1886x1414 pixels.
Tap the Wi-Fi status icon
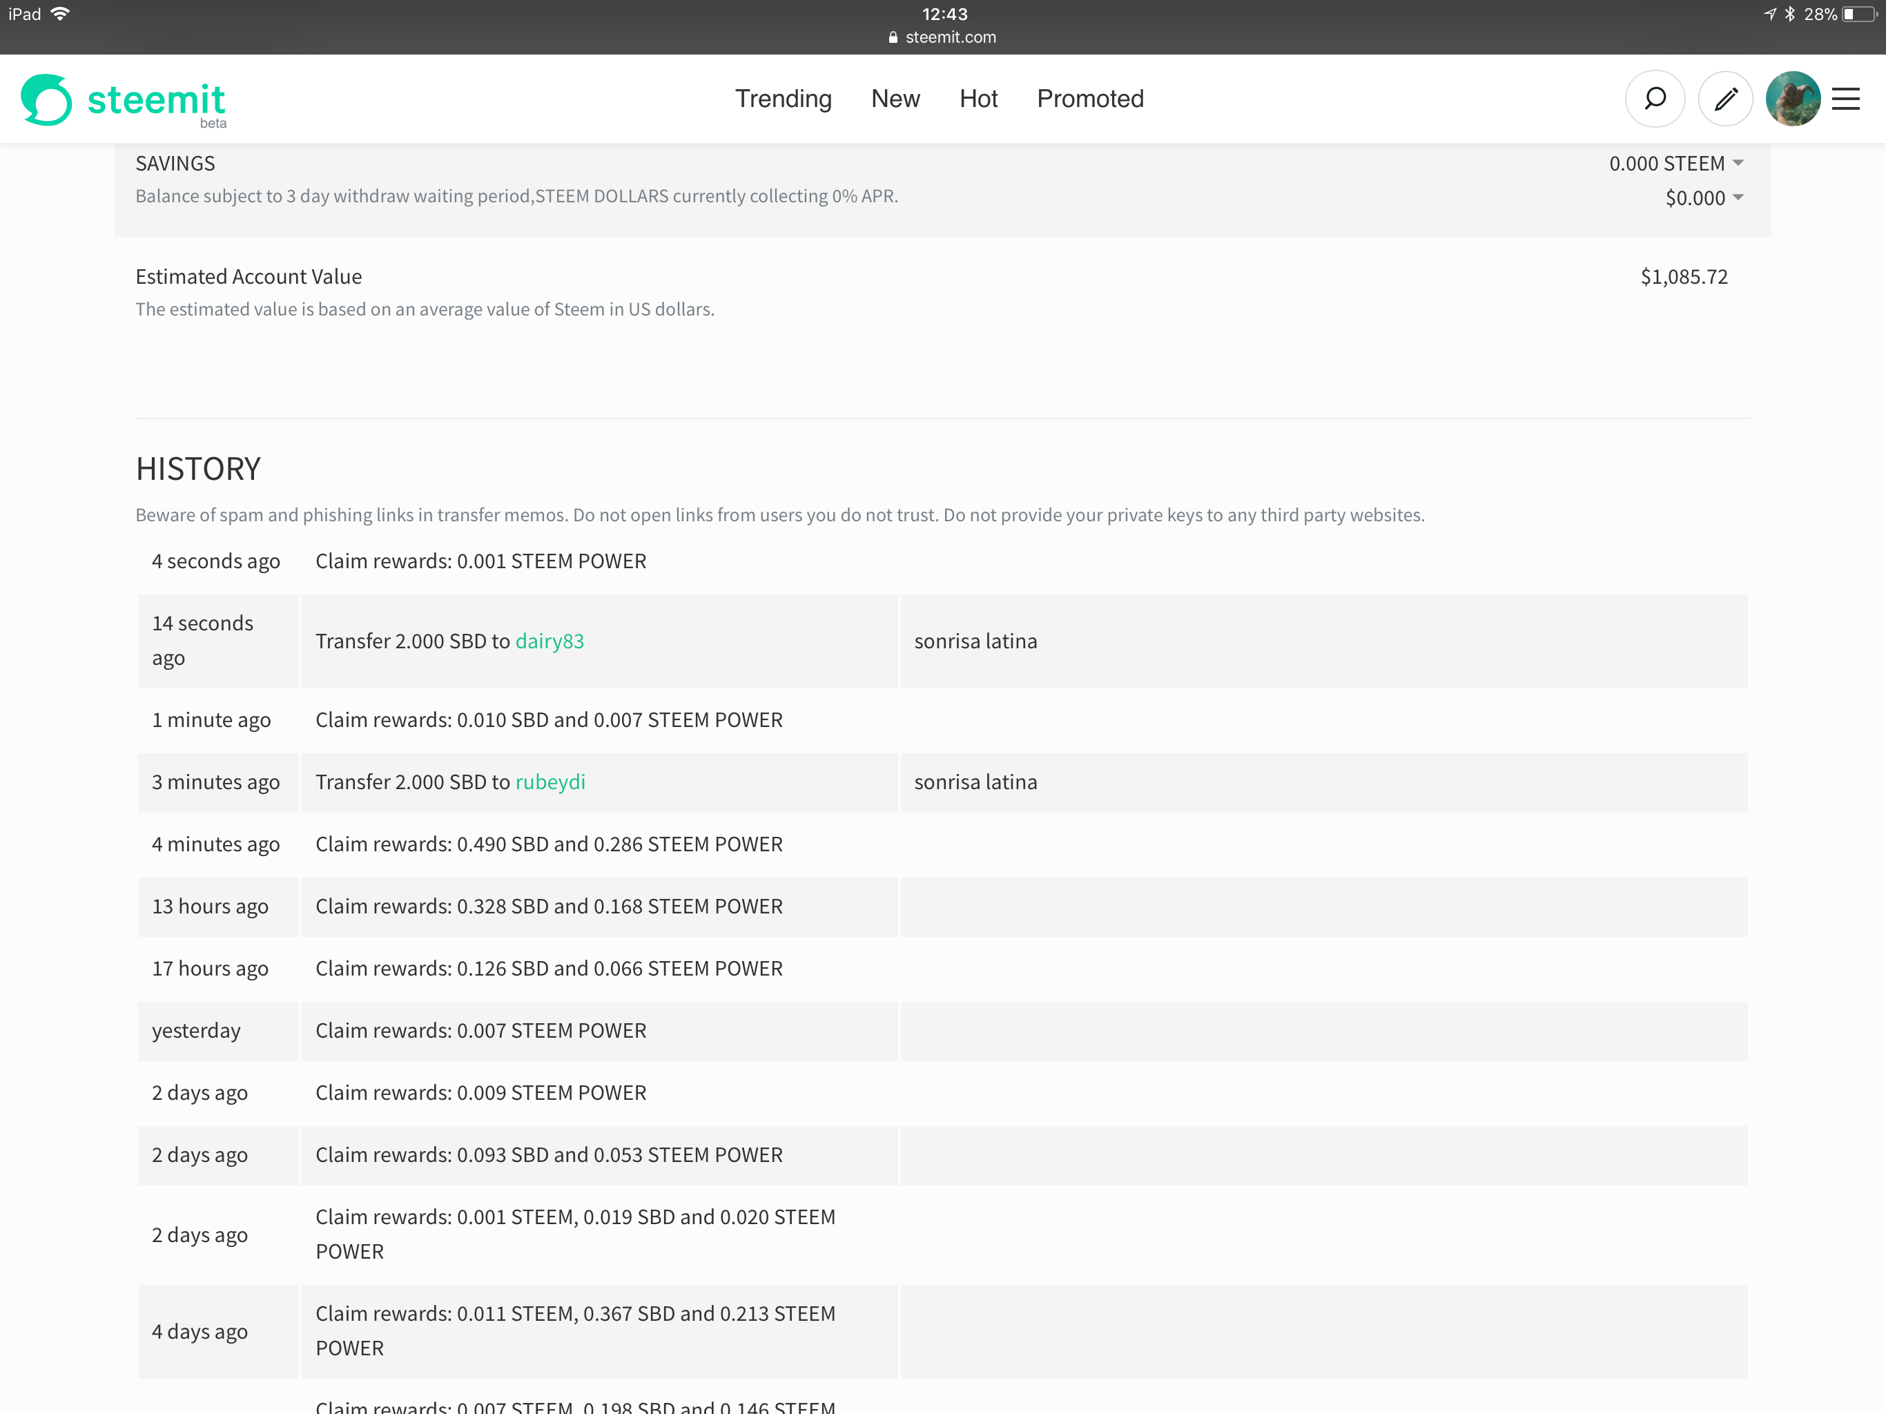click(59, 14)
